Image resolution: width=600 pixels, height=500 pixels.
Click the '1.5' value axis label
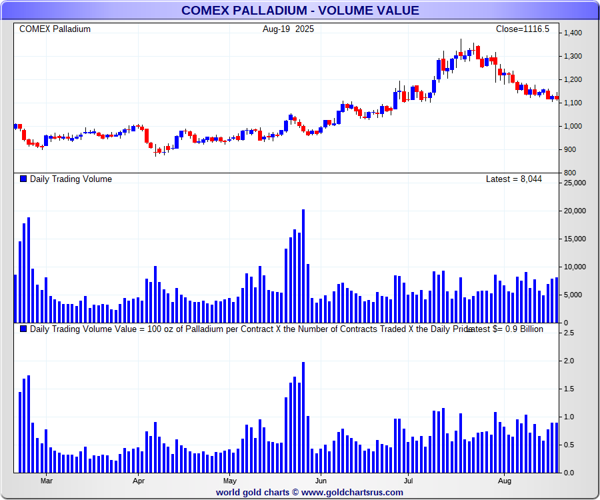[569, 389]
